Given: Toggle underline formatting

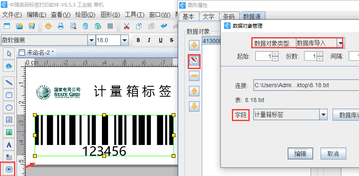Looking at the screenshot, I should pos(160,40).
